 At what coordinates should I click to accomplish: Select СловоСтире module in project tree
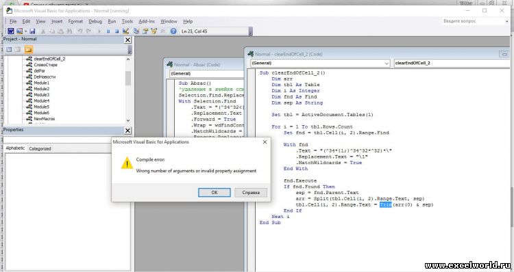[x=45, y=65]
